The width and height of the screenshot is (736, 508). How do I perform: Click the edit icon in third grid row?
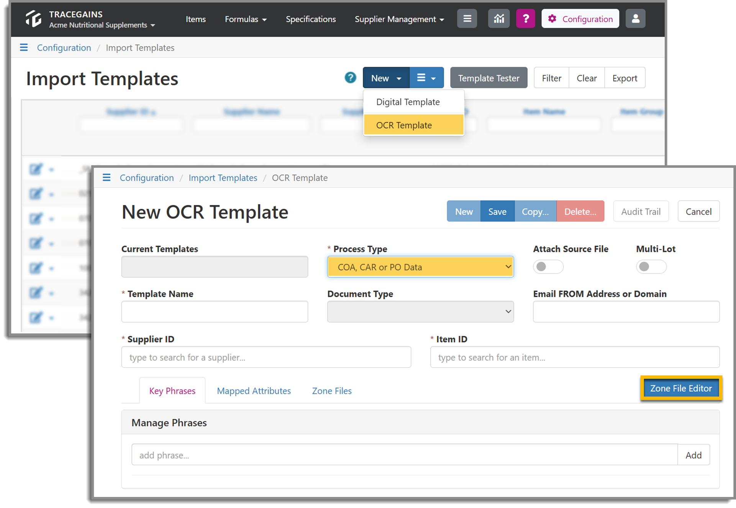click(36, 218)
